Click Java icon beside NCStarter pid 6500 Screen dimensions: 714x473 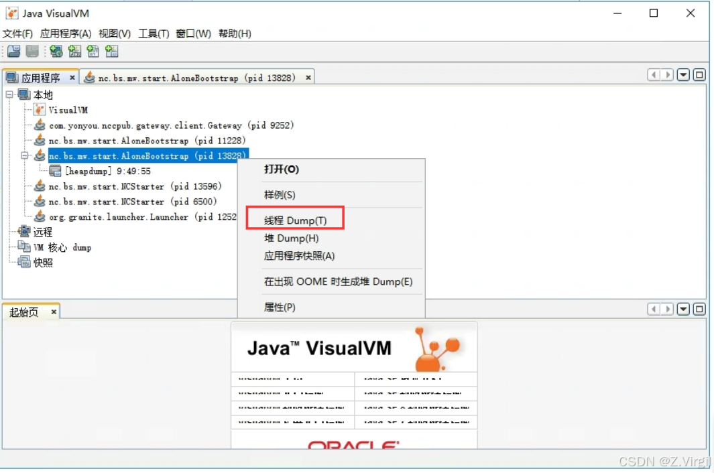tap(40, 201)
